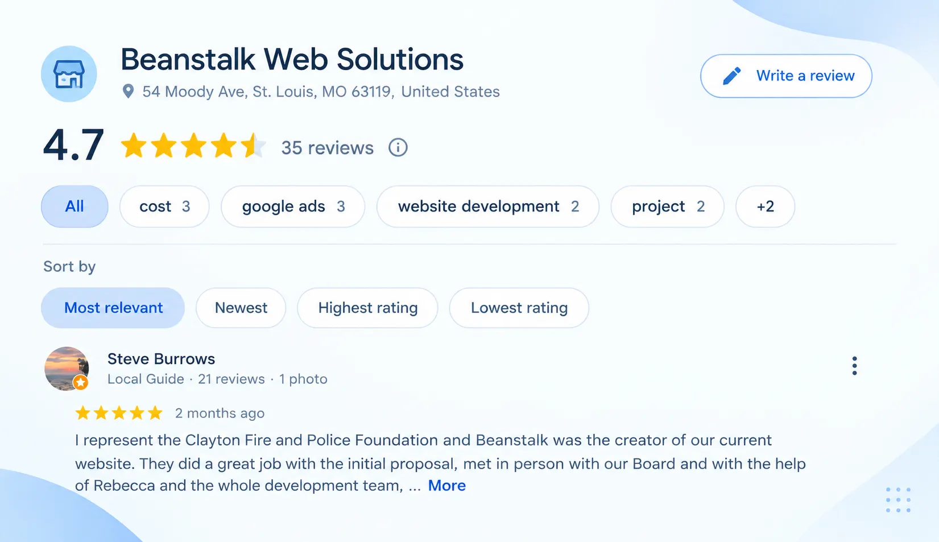Filter reviews by google ads
Screen dimensions: 939x542
coord(293,206)
